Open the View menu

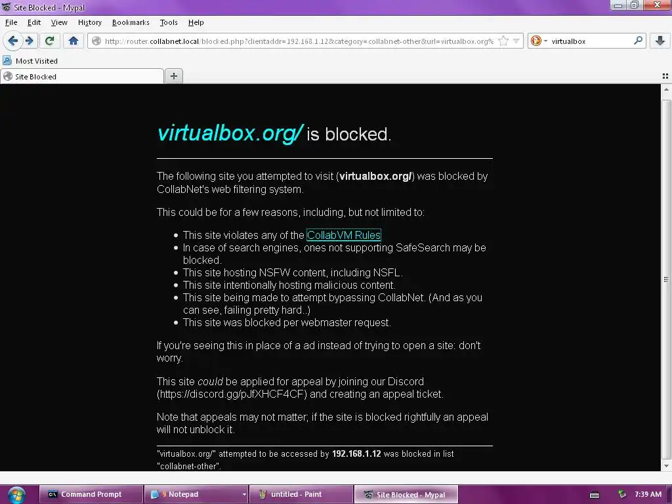point(59,22)
